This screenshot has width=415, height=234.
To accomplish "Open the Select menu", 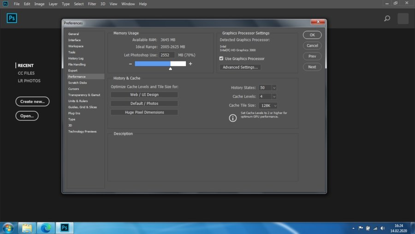I will [x=78, y=4].
